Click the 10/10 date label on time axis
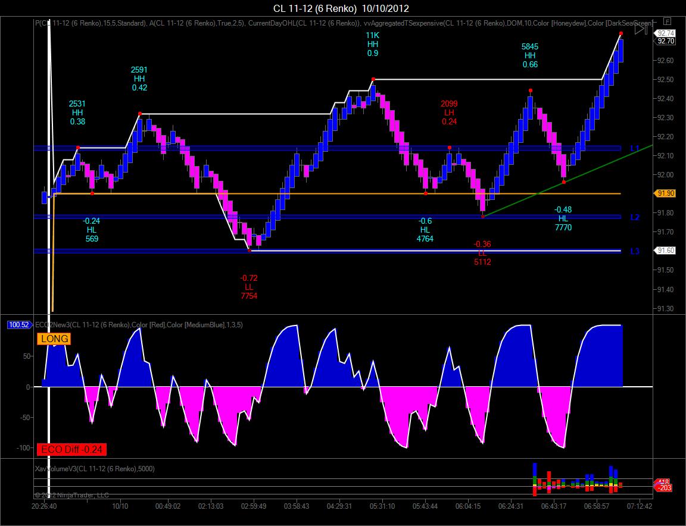This screenshot has width=686, height=526. click(x=120, y=506)
